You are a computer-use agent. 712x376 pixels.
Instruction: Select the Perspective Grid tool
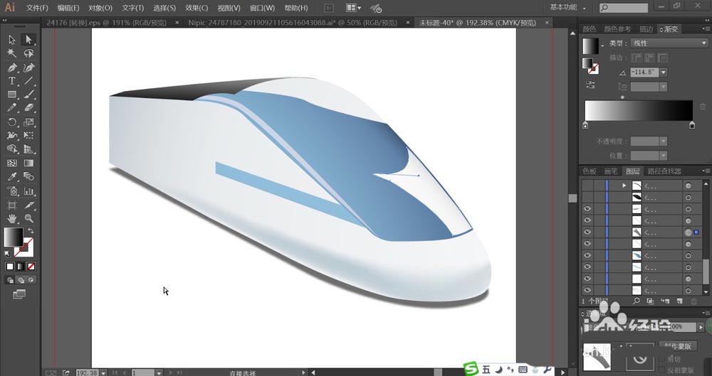(28, 149)
